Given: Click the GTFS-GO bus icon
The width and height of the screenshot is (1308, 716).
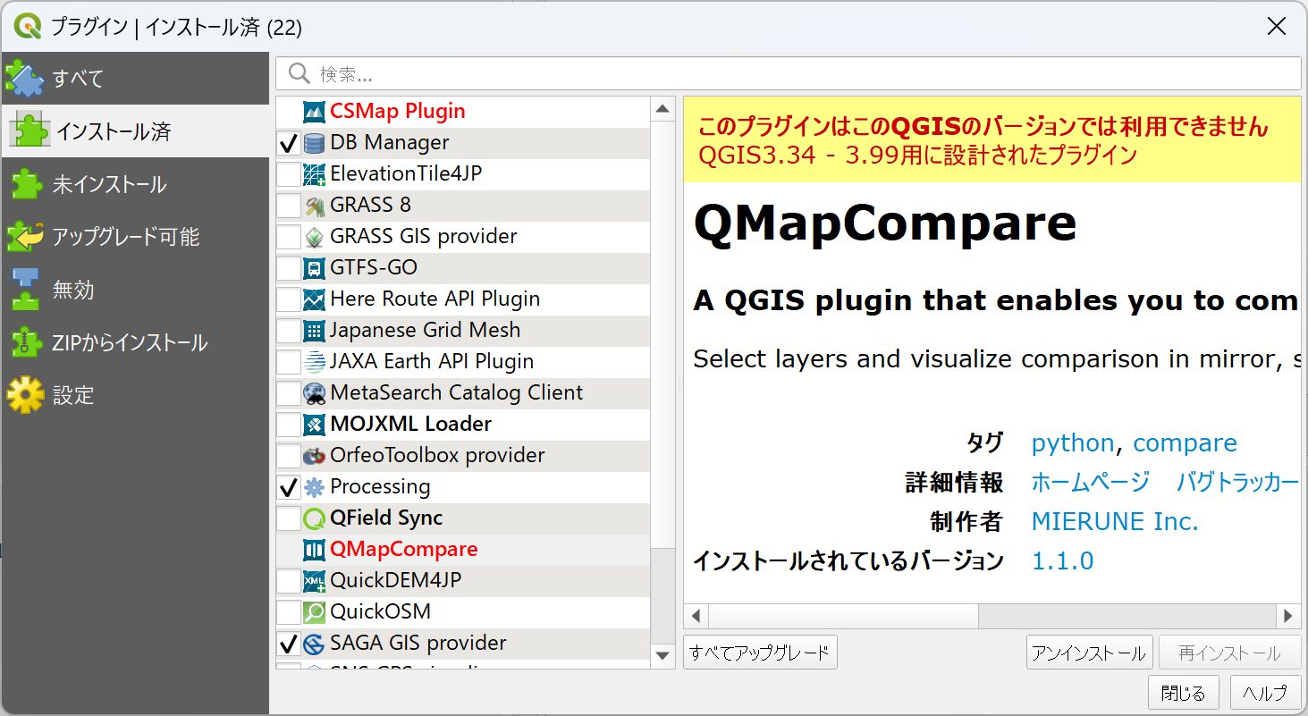Looking at the screenshot, I should [314, 268].
